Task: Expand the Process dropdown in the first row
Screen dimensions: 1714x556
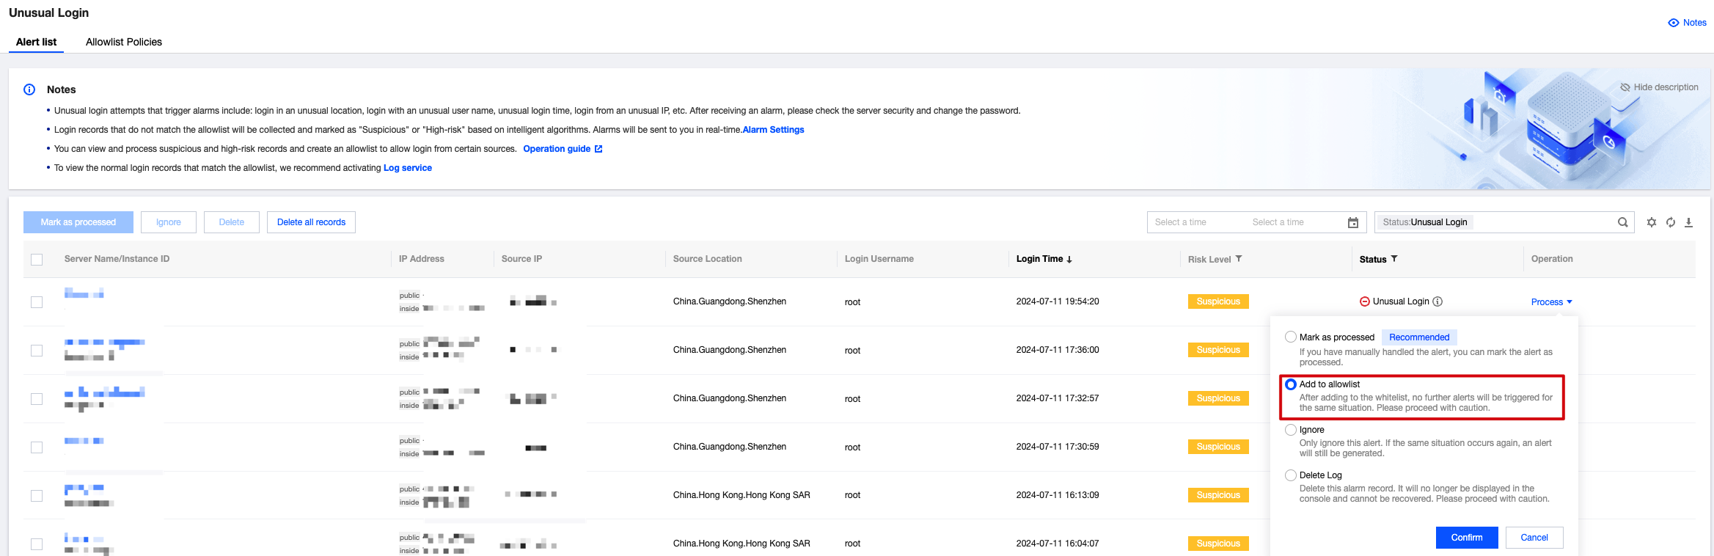Action: [x=1551, y=302]
